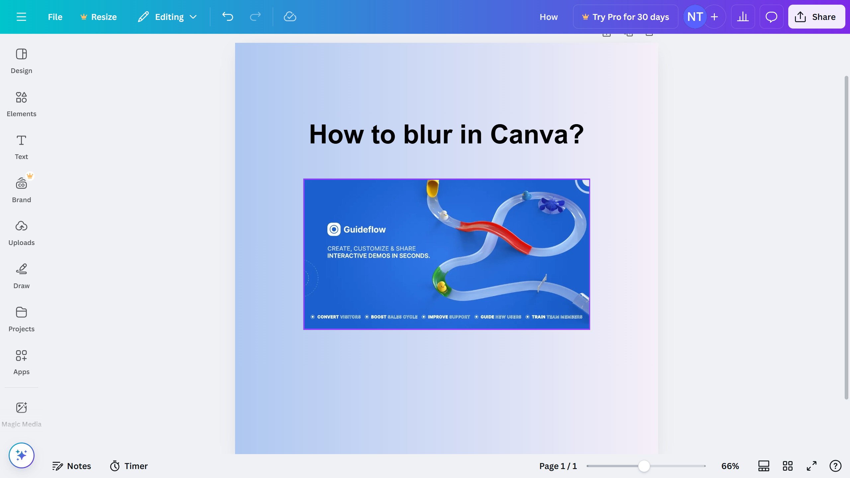Open zoom percentage selector
This screenshot has width=850, height=478.
coord(729,466)
